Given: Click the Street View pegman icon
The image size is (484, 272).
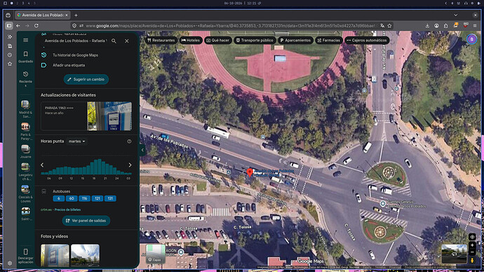Looking at the screenshot, I should click(x=472, y=260).
